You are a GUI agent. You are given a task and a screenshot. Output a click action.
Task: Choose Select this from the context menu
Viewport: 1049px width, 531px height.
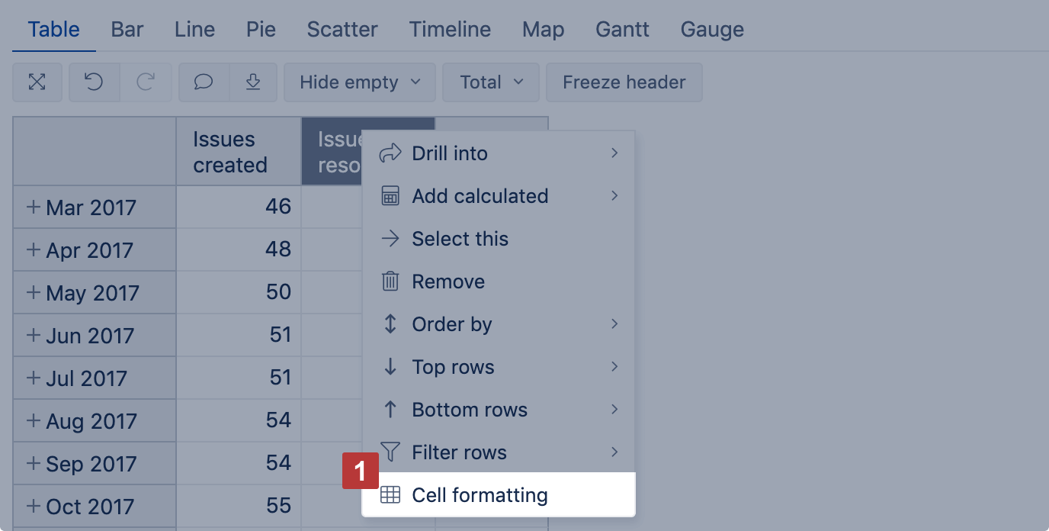tap(460, 239)
